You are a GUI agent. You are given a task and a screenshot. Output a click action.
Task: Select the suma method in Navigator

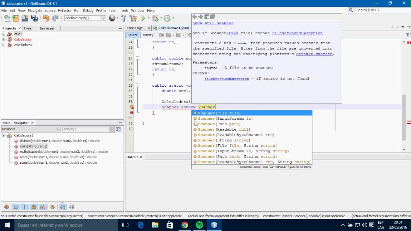(58, 162)
